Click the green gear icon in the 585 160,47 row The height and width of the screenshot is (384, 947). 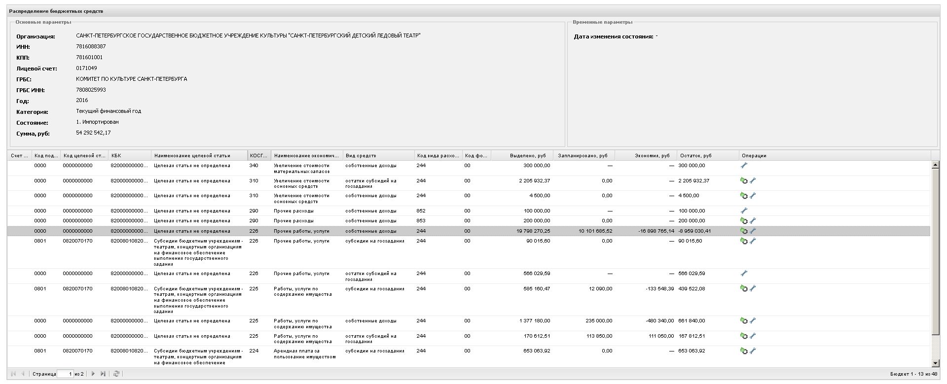744,288
